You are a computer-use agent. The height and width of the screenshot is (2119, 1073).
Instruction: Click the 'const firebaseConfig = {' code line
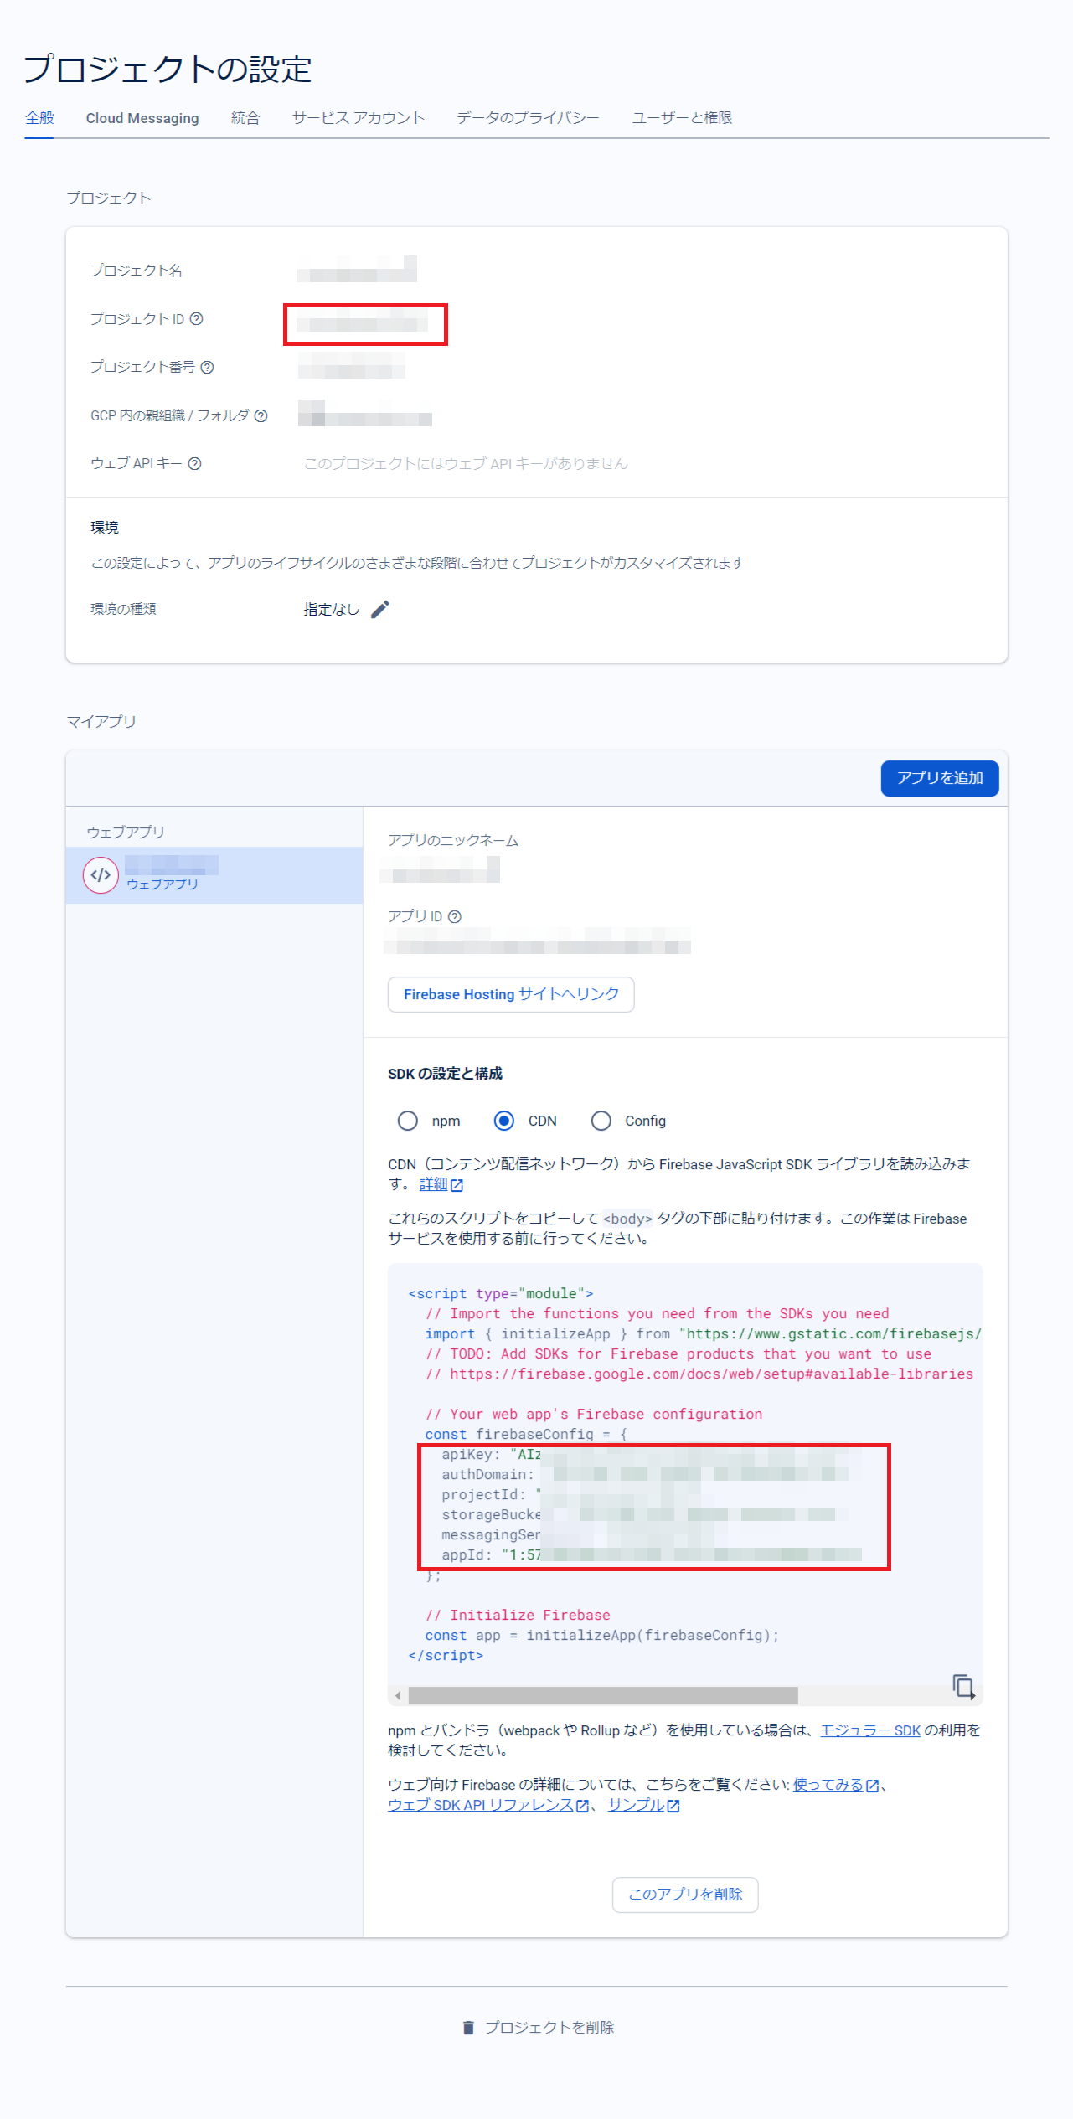526,1434
